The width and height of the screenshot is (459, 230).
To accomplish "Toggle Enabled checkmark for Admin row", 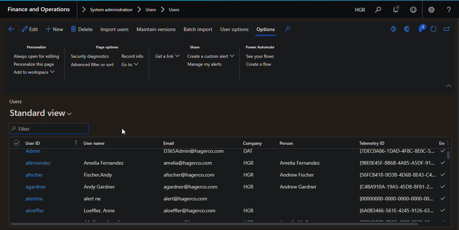I will [443, 151].
